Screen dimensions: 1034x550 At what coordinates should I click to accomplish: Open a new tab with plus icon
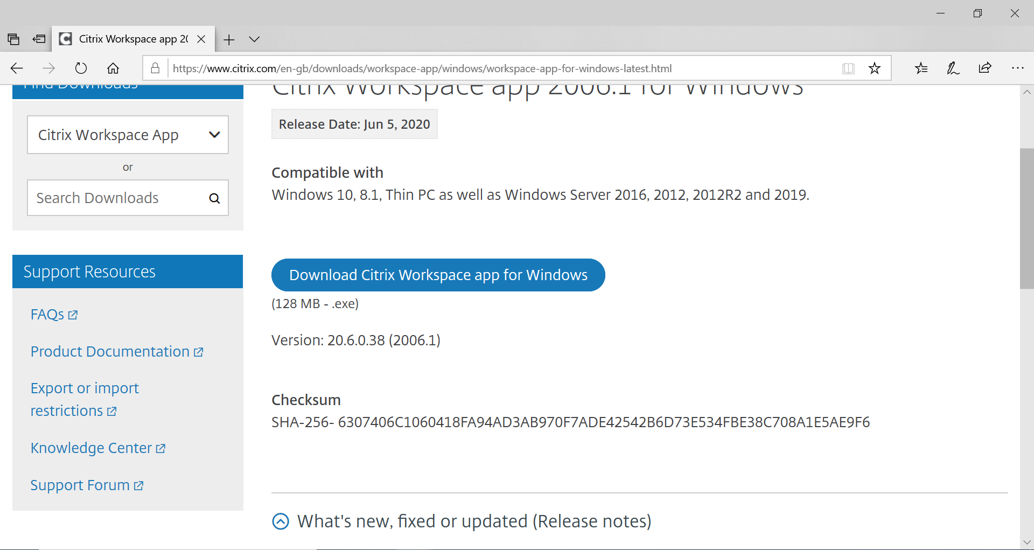(x=229, y=39)
